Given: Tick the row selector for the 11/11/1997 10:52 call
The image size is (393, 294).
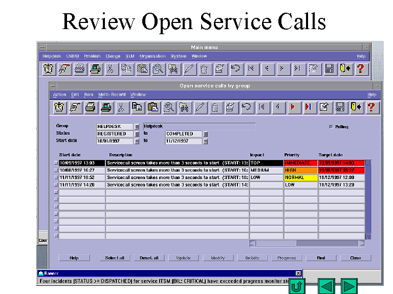Looking at the screenshot, I should coord(56,178).
